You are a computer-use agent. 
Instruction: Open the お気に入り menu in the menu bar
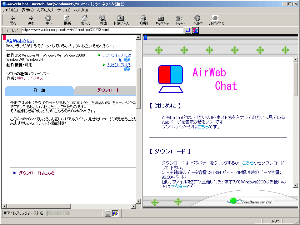click(45, 10)
